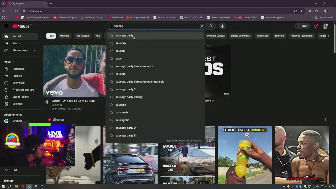
Task: Select the Sports de combat chip
Action: 240,36
